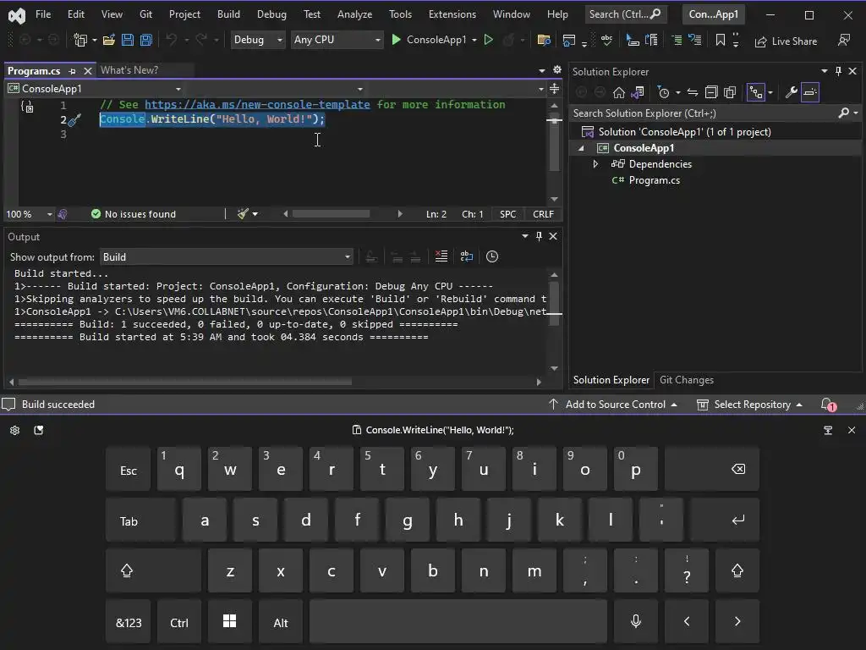This screenshot has width=866, height=650.
Task: Save the current file with the single-disk icon
Action: click(x=128, y=40)
